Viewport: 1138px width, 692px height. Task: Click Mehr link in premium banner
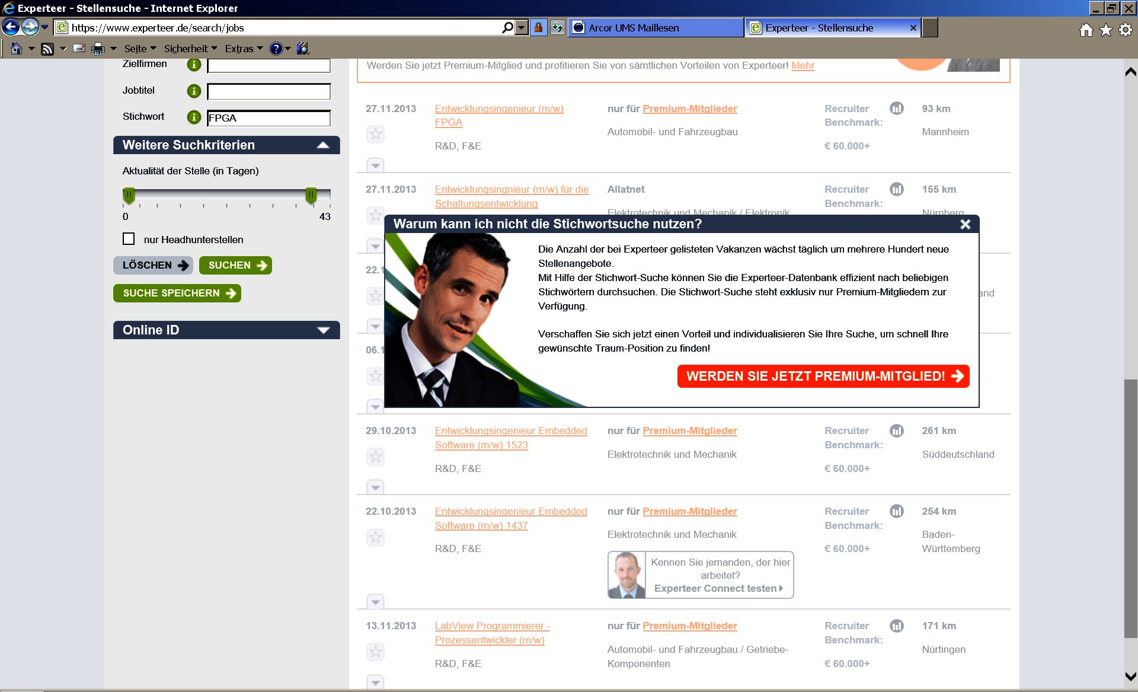tap(803, 65)
